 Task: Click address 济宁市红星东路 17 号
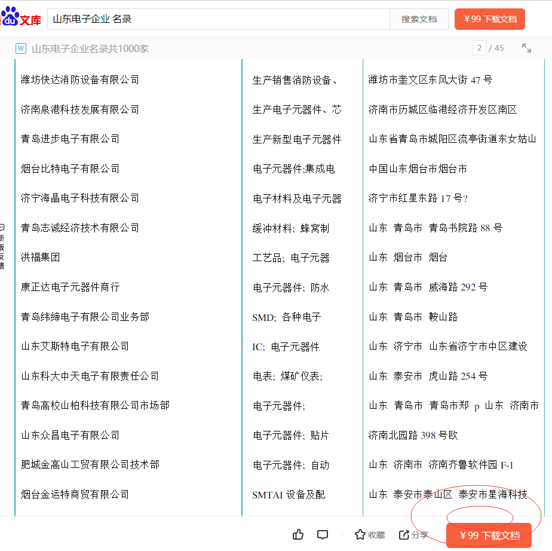[x=415, y=198]
